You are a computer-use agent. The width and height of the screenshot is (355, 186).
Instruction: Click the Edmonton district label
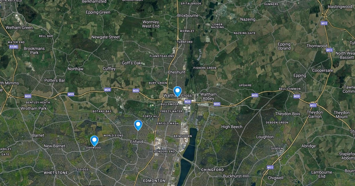tap(154, 180)
